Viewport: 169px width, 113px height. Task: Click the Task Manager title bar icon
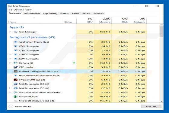pyautogui.click(x=10, y=6)
